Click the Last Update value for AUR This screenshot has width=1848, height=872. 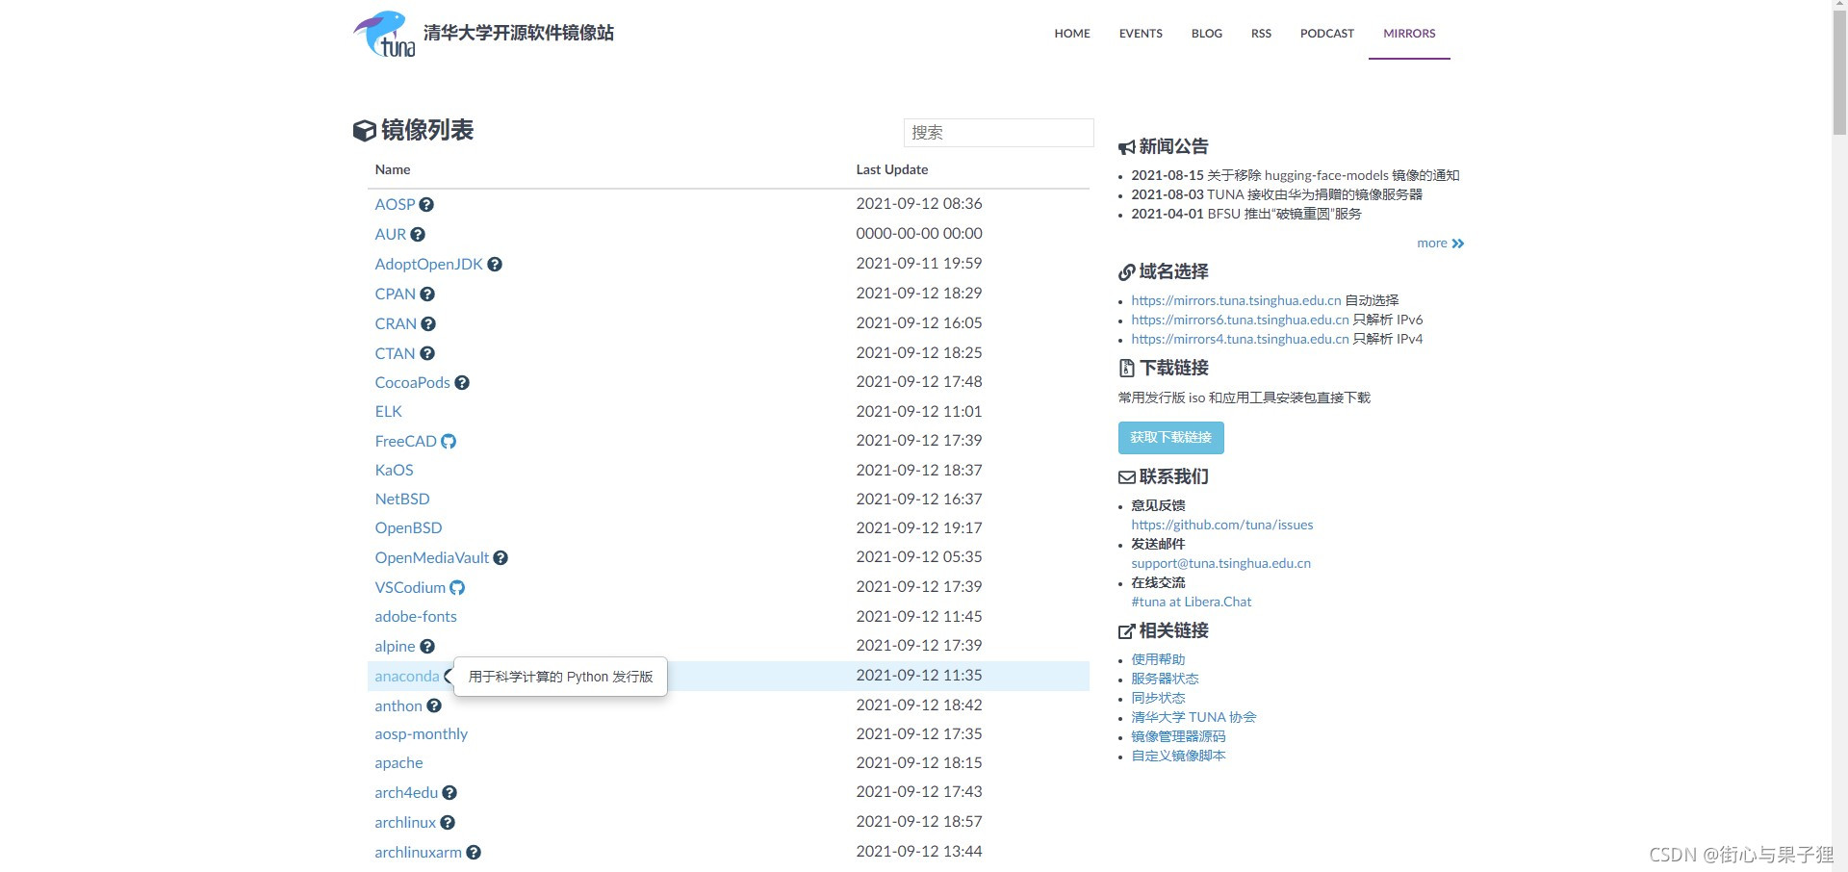[x=919, y=234]
